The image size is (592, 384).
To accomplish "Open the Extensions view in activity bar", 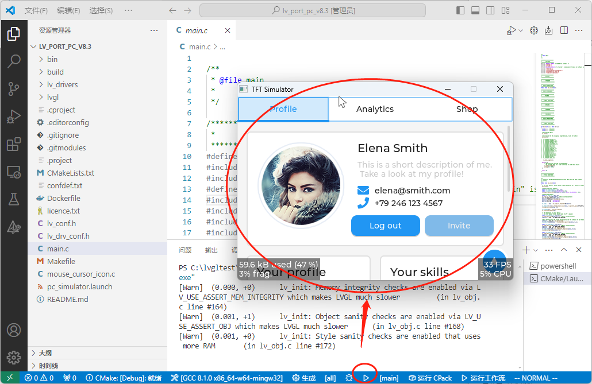I will click(14, 145).
